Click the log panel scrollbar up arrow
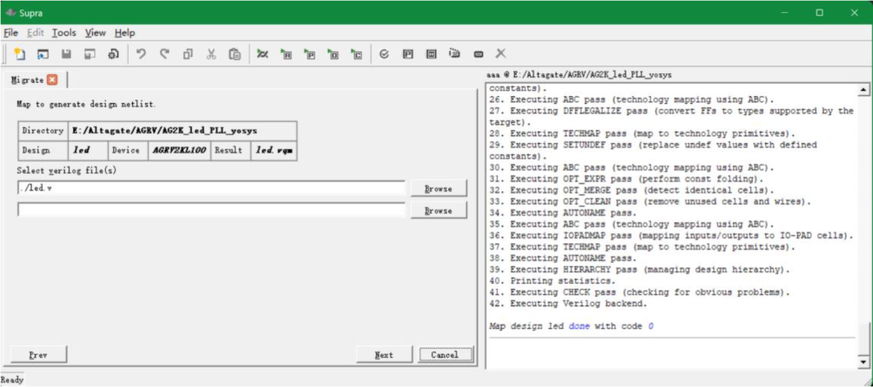 (864, 90)
